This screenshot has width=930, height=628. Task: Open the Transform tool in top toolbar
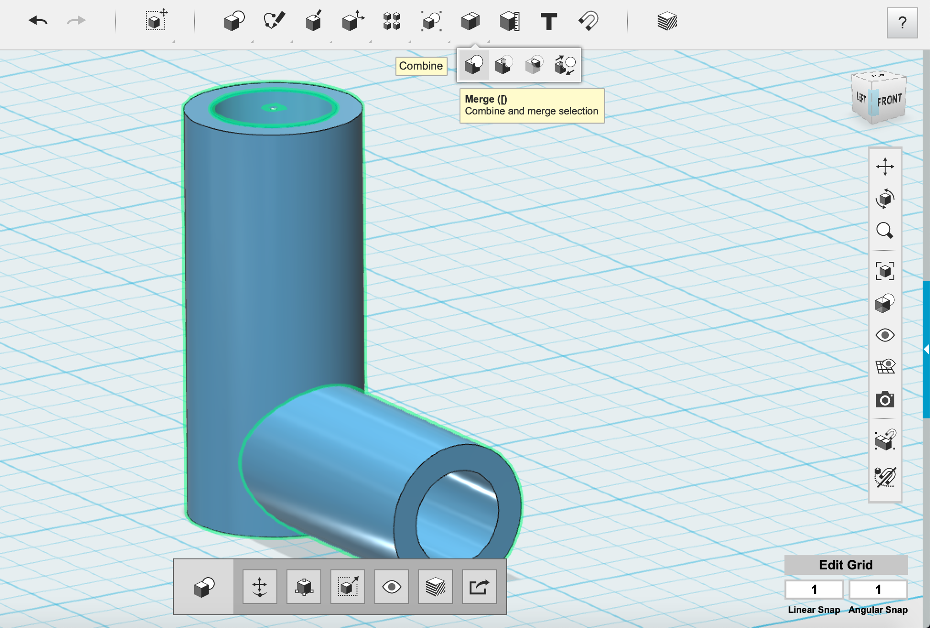[157, 21]
